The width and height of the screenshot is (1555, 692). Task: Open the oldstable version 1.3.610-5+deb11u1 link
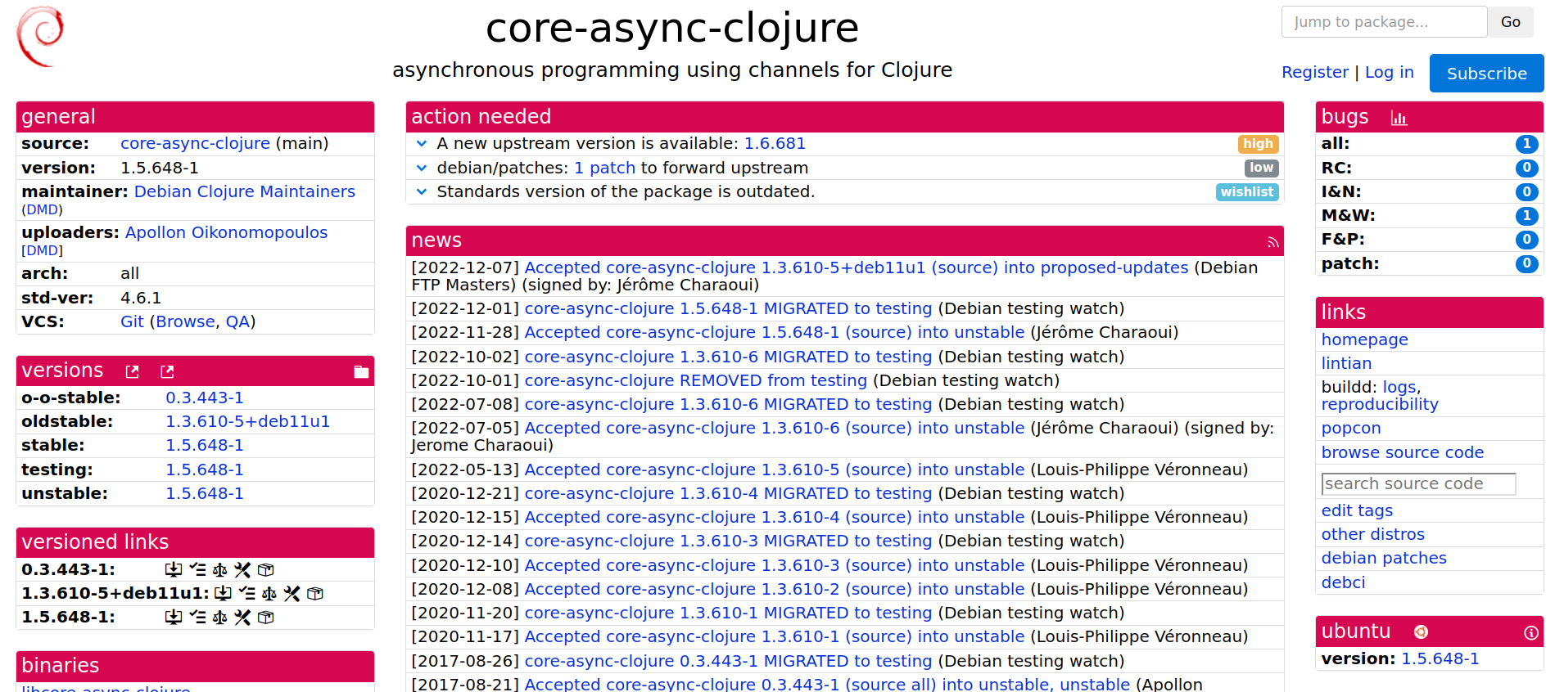[247, 422]
